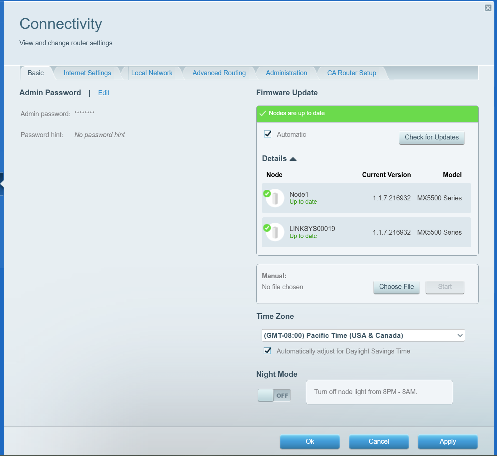Uncheck the Automatic firmware update checkbox

[268, 134]
